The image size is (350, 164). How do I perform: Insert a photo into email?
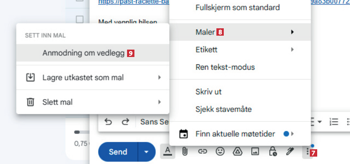255,152
